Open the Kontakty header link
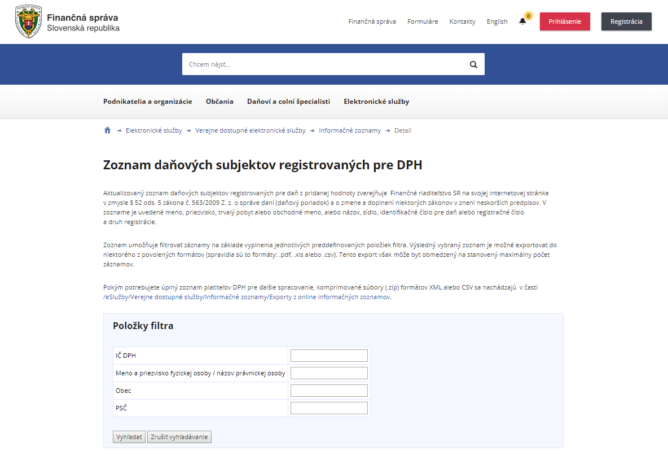The image size is (668, 460). 462,21
